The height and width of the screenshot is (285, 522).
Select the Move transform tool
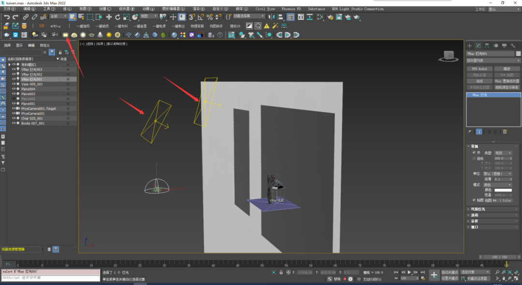coord(109,17)
